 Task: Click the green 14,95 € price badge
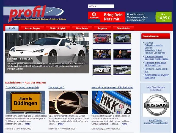[164, 17]
